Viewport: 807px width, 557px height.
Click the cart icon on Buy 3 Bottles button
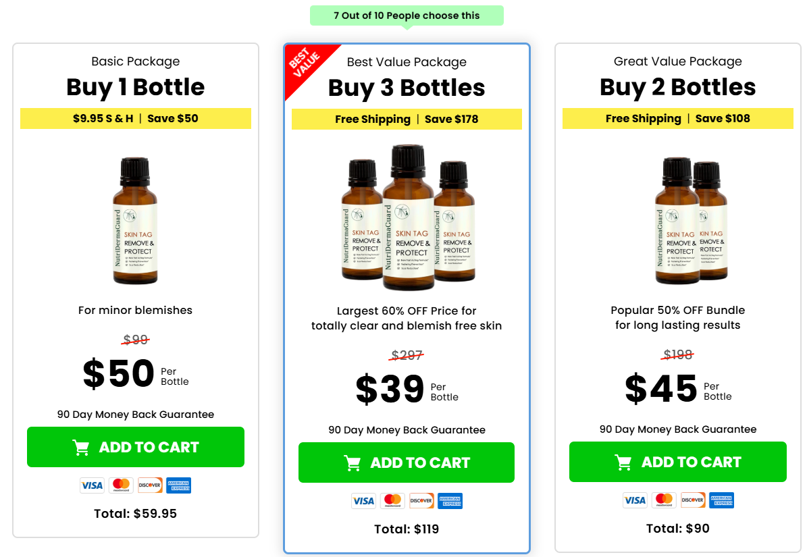[x=352, y=462]
